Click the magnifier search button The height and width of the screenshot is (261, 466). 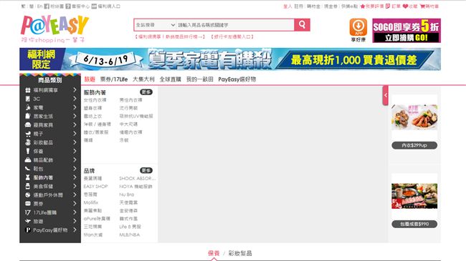(302, 24)
